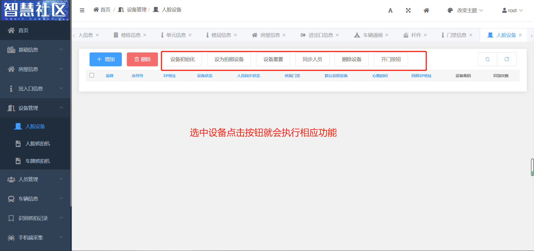Screen dimensions: 534x251
Task: Open the 改变主题 theme dropdown
Action: [465, 11]
